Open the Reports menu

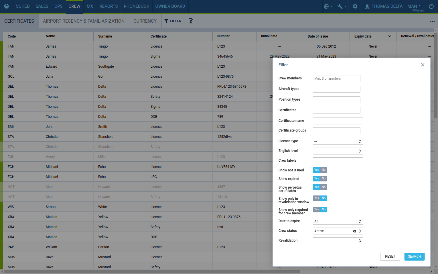[x=108, y=6]
